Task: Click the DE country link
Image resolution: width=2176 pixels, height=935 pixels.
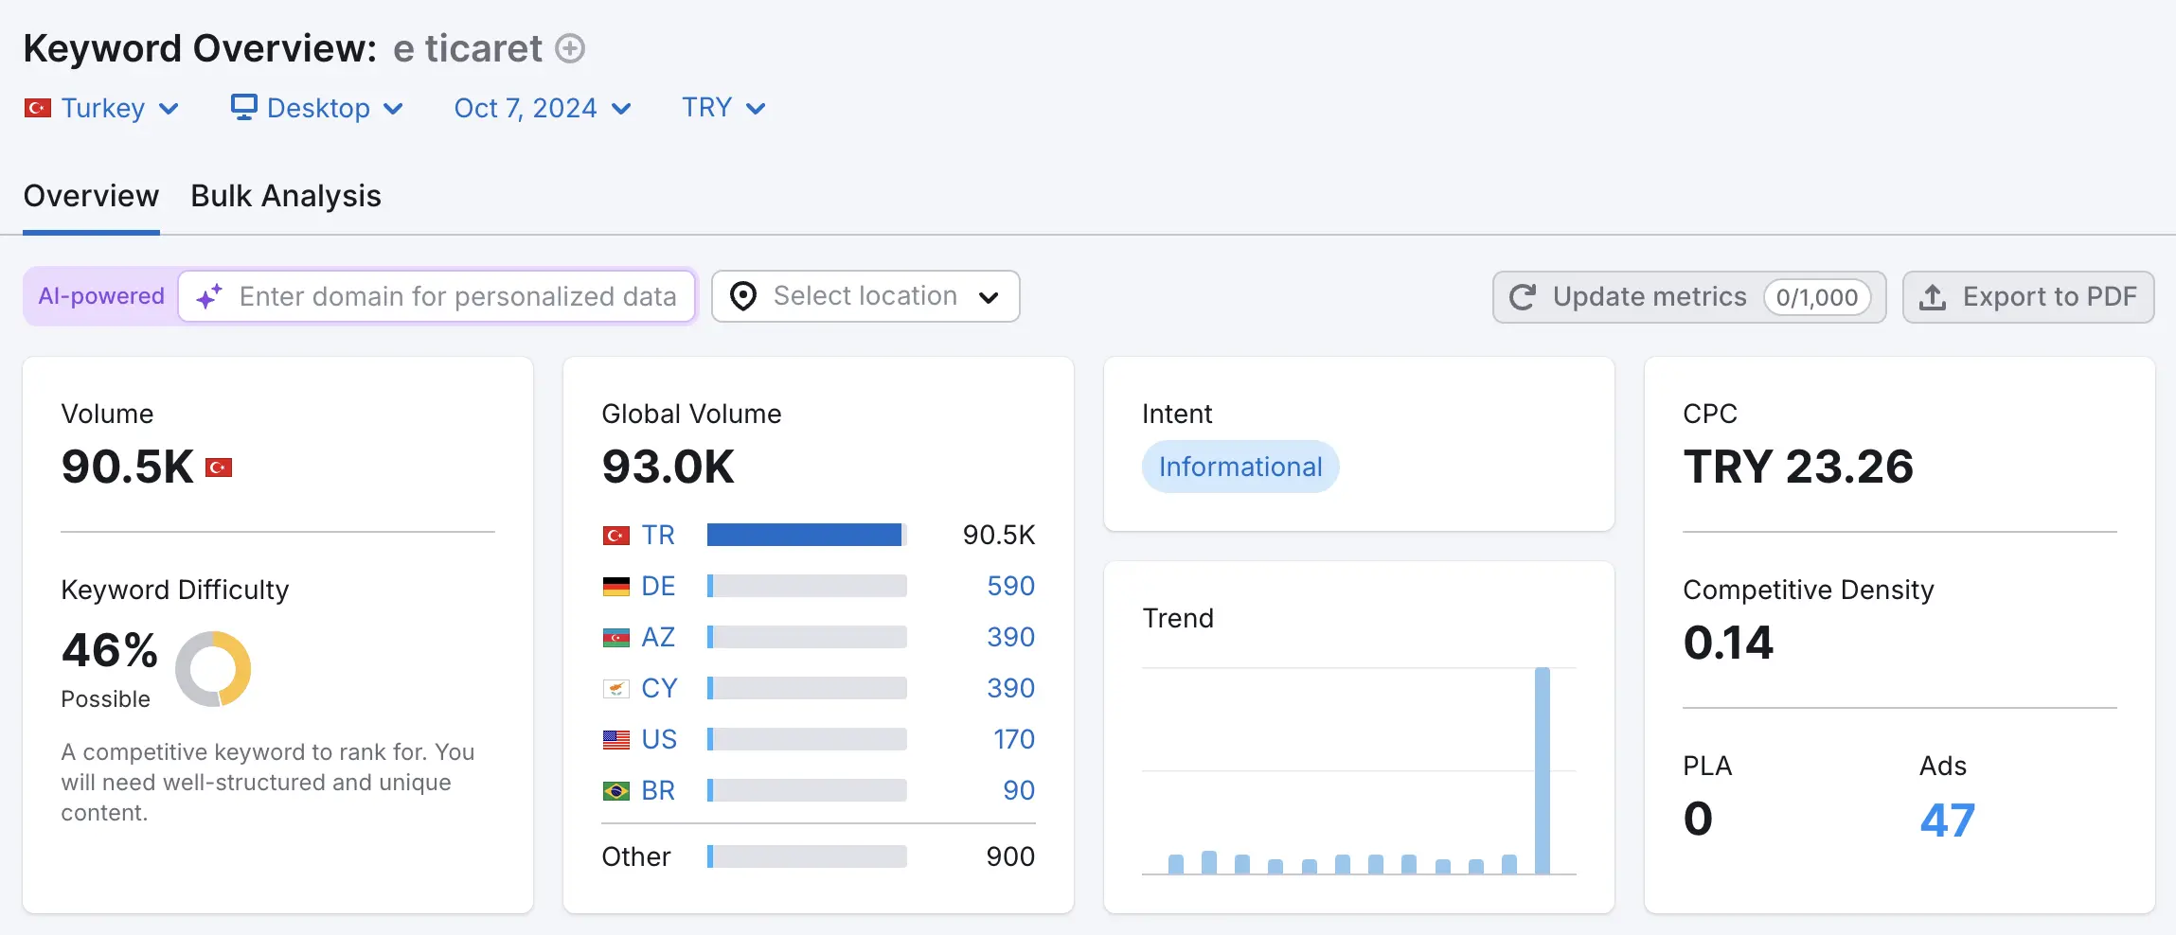Action: point(658,587)
